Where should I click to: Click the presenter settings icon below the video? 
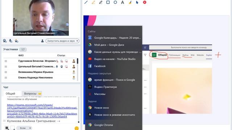[16, 41]
